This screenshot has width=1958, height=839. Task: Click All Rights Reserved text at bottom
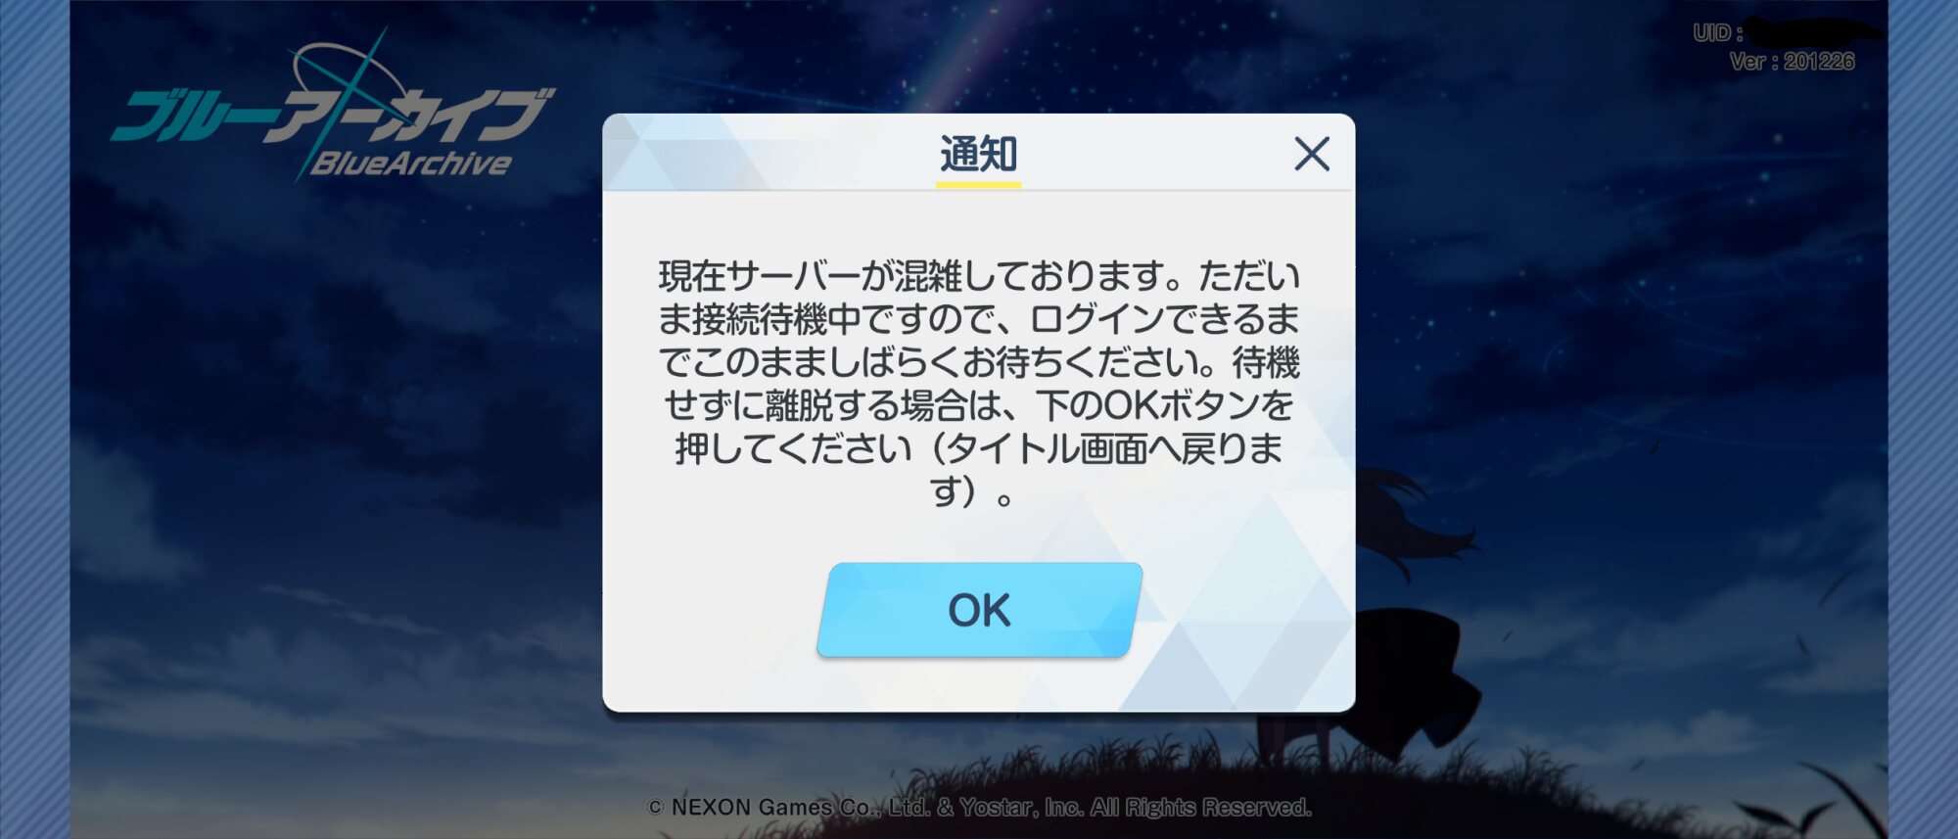click(x=1201, y=808)
